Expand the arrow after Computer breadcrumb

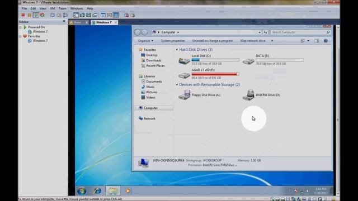[x=178, y=32]
